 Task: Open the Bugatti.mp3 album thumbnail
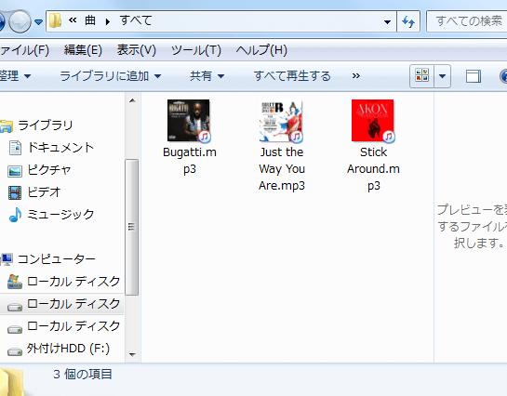[x=189, y=120]
